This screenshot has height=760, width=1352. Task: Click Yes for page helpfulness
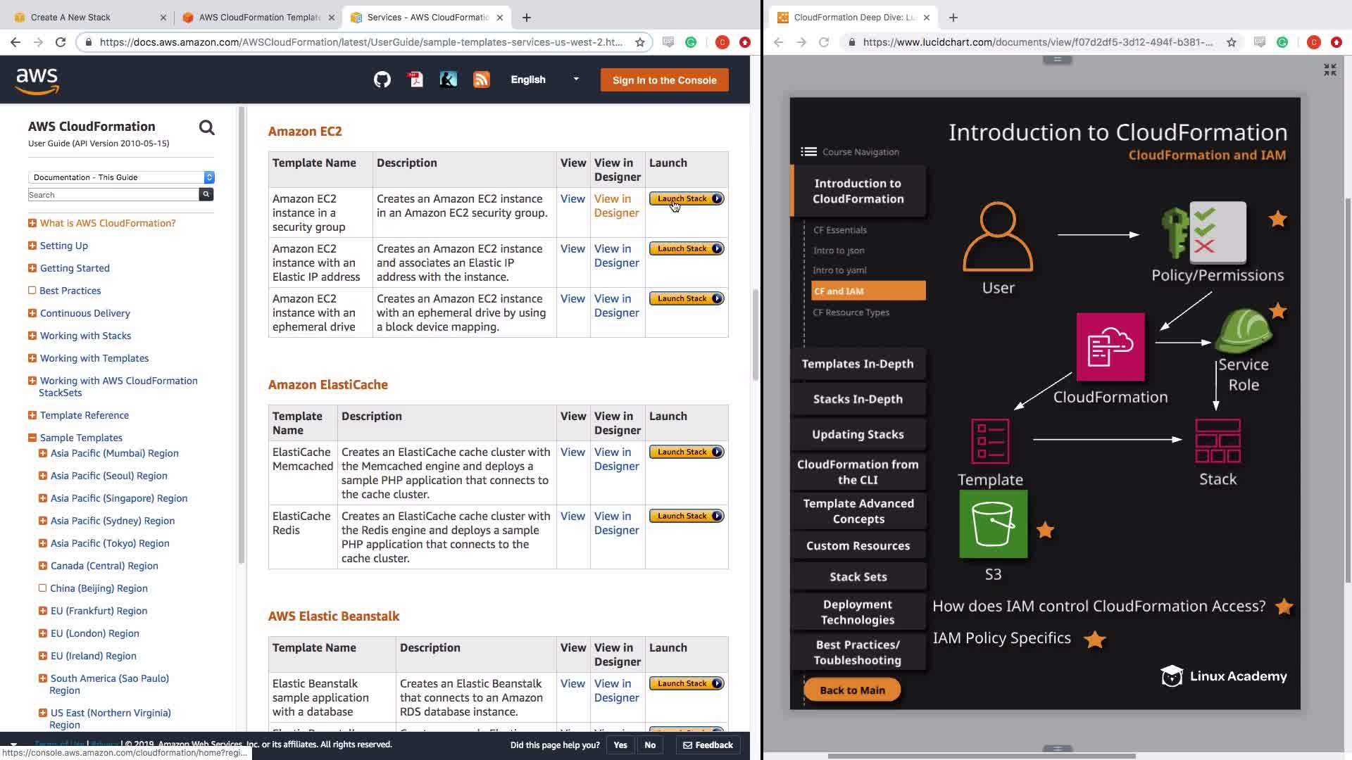click(620, 745)
